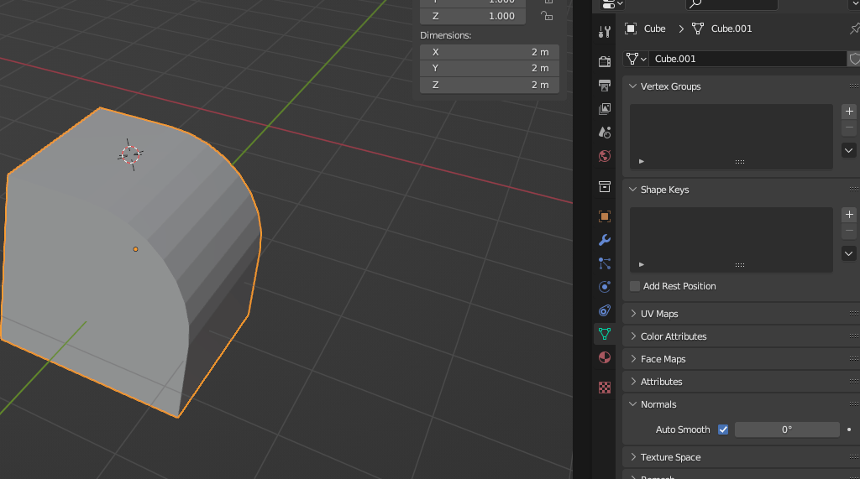Open the Collection properties tab
860x479 pixels.
605,187
